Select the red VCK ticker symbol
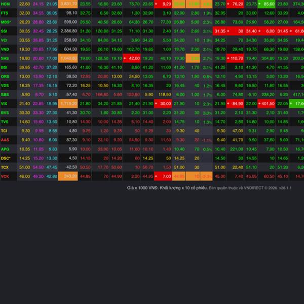 [5, 176]
